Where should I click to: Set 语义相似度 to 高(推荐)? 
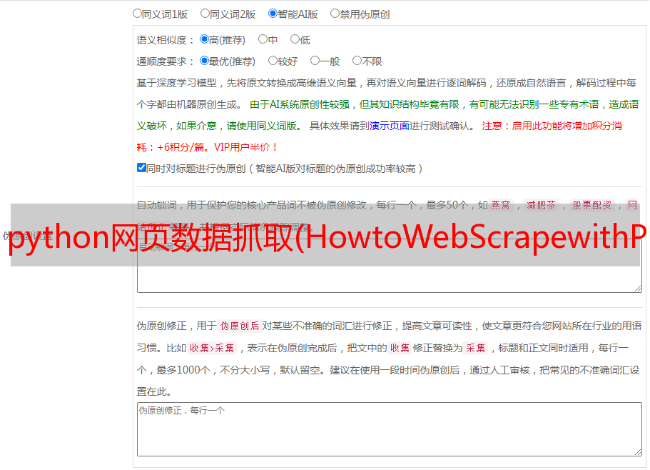pyautogui.click(x=204, y=39)
